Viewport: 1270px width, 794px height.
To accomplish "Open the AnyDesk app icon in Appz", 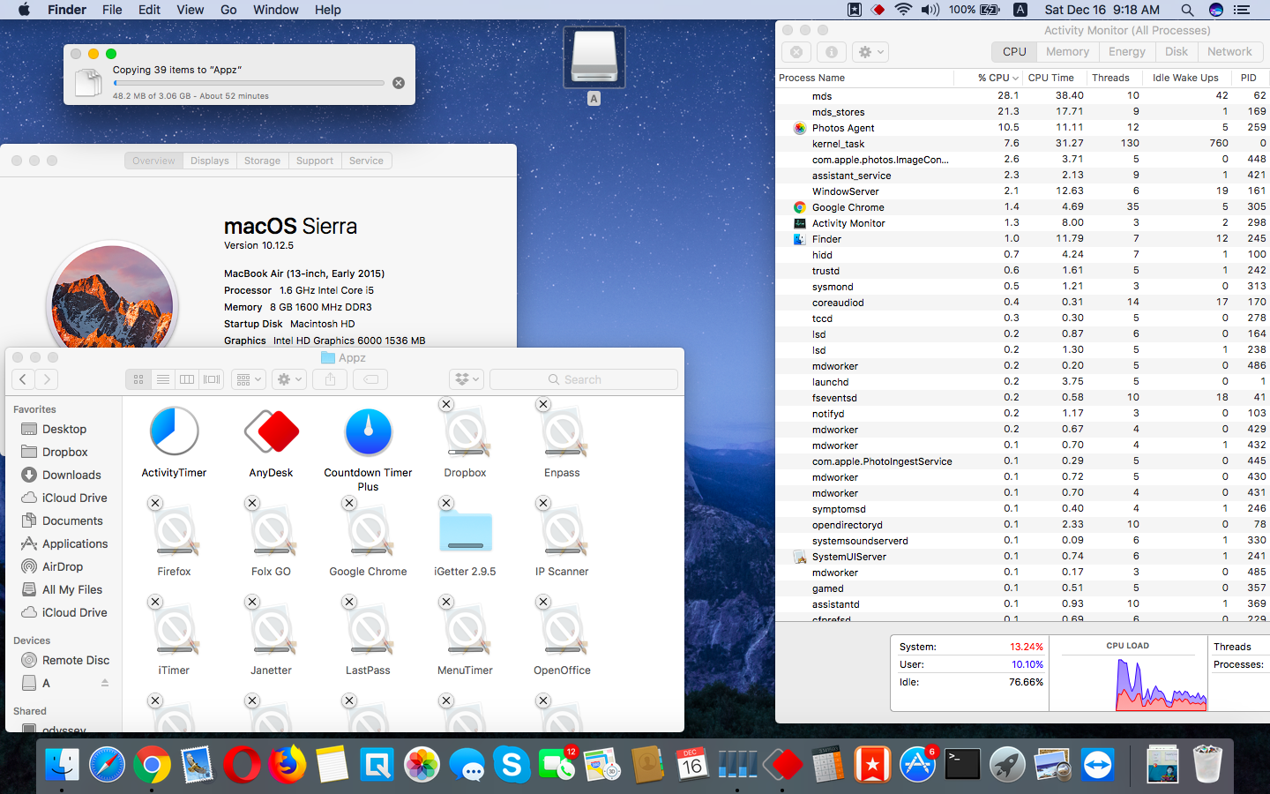I will tap(272, 431).
